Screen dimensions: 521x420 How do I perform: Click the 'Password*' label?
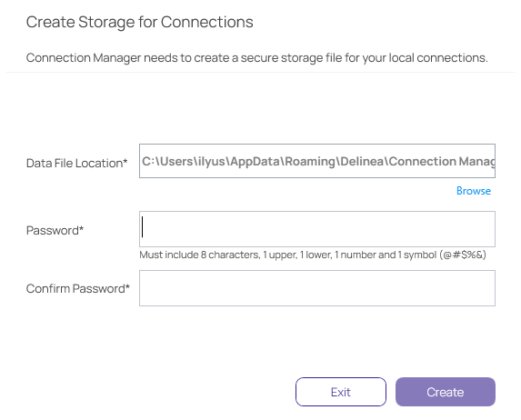point(55,230)
